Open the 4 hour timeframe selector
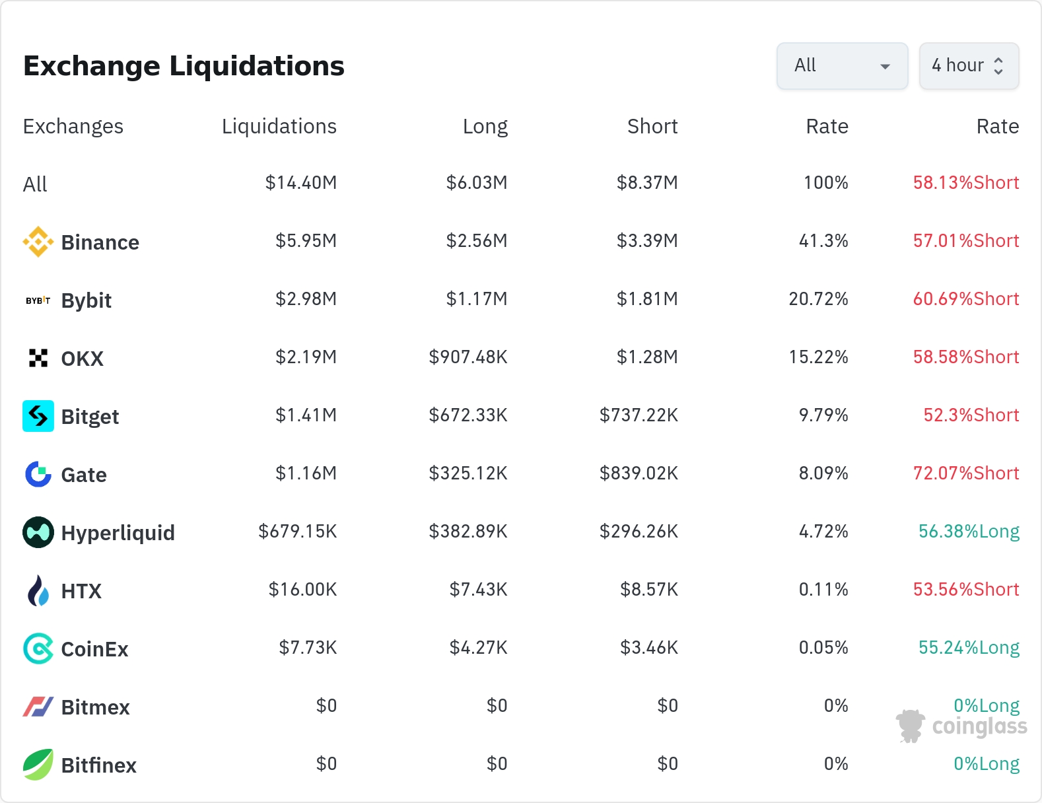 tap(968, 66)
